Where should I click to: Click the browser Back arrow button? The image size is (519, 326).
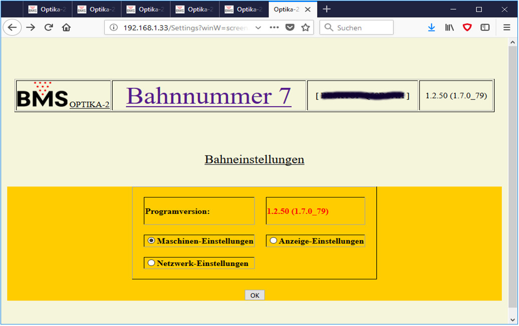(x=13, y=27)
